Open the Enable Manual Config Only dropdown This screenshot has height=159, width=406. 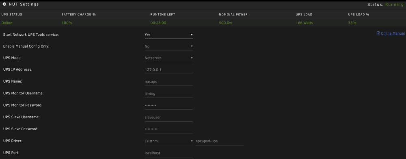pos(168,46)
